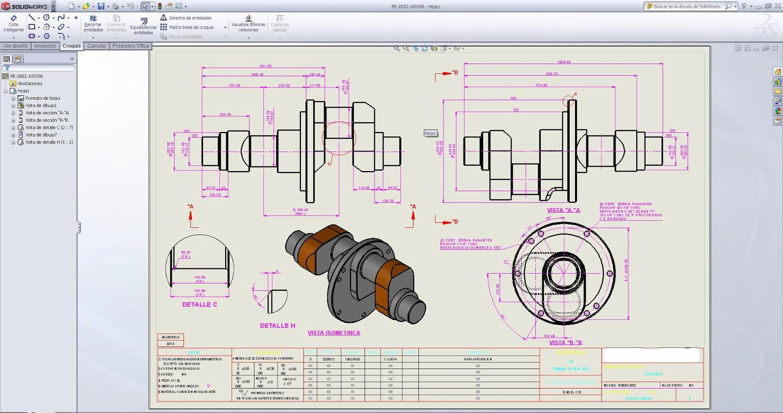Open the Design Library icon in task pane
This screenshot has height=413, width=783.
[x=778, y=82]
